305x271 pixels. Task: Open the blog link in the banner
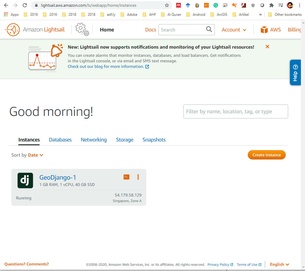[x=108, y=67]
